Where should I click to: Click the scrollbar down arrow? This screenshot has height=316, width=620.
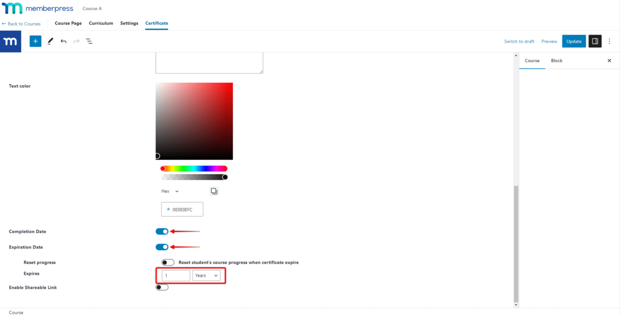click(x=516, y=305)
